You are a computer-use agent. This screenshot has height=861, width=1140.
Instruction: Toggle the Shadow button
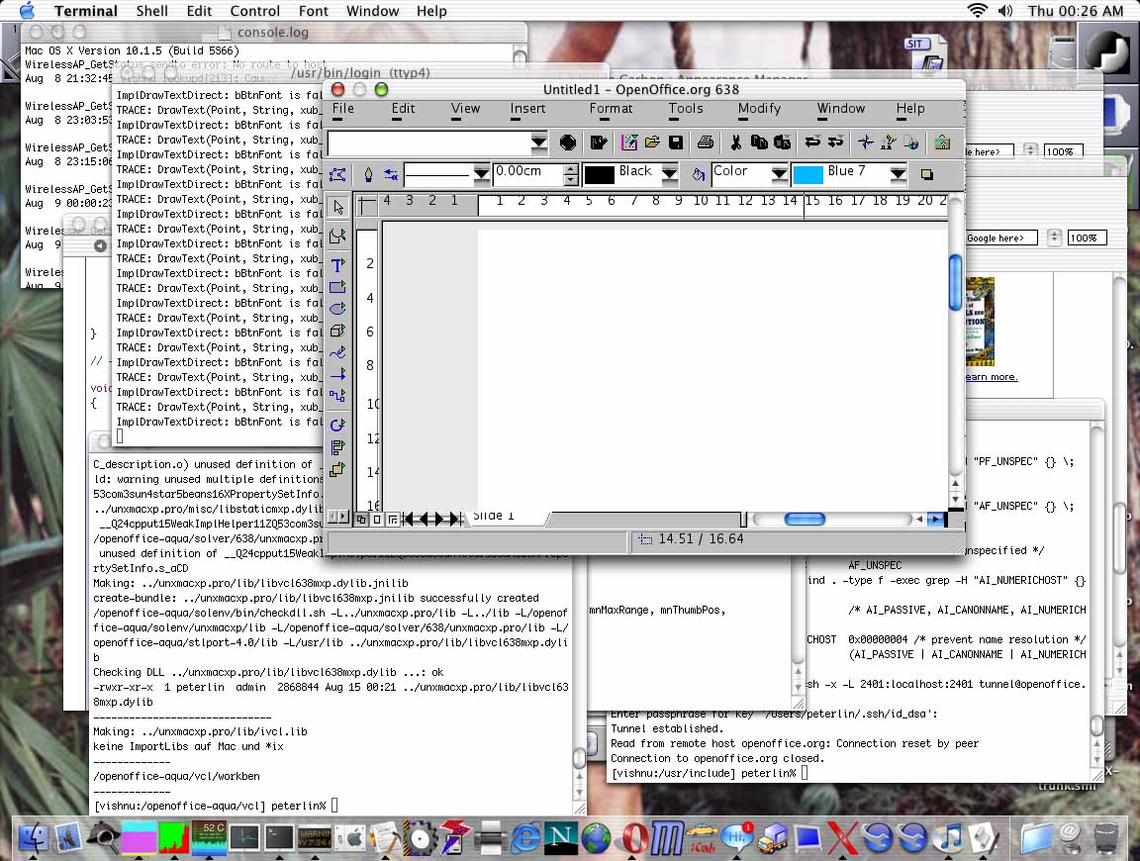point(927,174)
